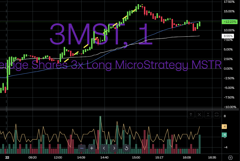Click the 15:00 time axis label
The image size is (240, 161).
click(x=136, y=157)
